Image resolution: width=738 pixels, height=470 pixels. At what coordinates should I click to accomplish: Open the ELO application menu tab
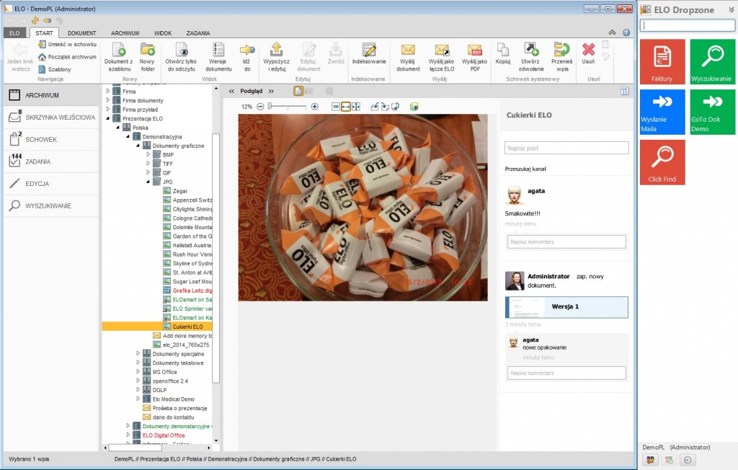point(14,33)
